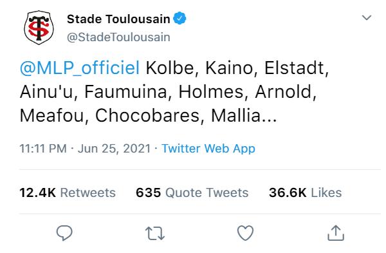Retweet using the arrows icon
Screen dimensions: 386x253
point(155,234)
